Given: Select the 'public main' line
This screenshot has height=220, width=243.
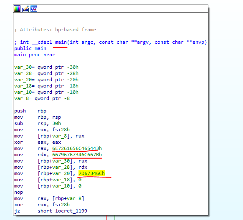Looking at the screenshot, I should click(x=30, y=49).
